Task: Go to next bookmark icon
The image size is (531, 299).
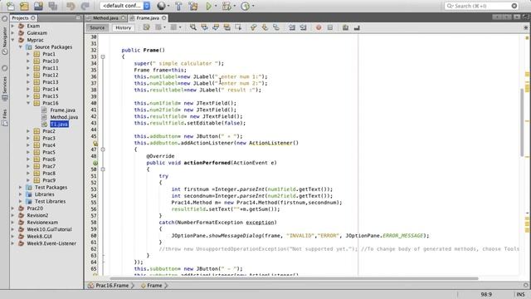Action: [265, 27]
